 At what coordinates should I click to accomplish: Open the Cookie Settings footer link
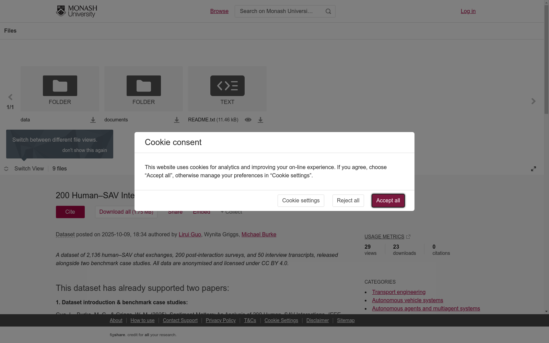click(281, 320)
